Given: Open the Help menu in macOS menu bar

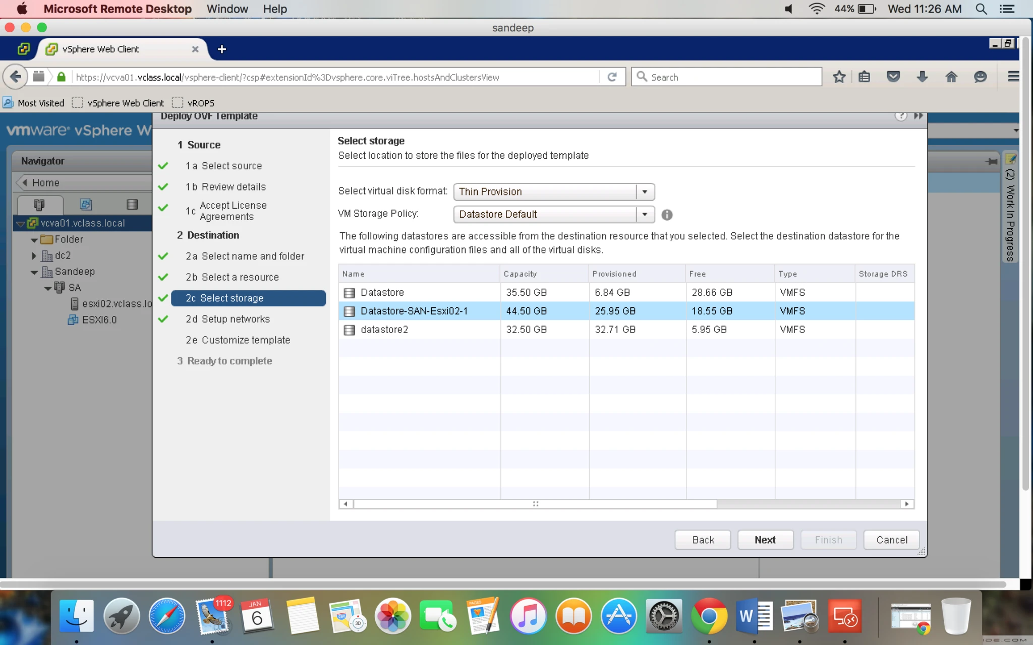Looking at the screenshot, I should click(x=275, y=9).
